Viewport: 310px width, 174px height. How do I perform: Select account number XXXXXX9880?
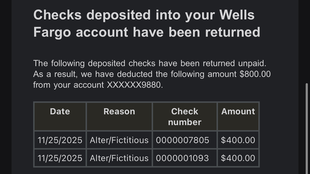[135, 85]
